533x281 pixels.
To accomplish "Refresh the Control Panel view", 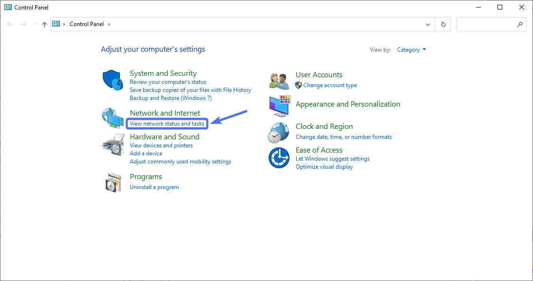I will click(443, 25).
